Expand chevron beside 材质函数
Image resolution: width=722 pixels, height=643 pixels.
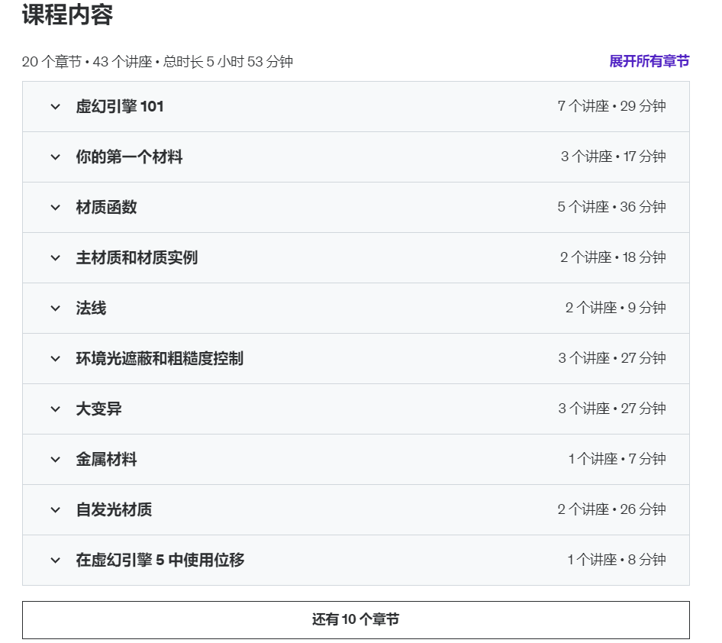55,208
